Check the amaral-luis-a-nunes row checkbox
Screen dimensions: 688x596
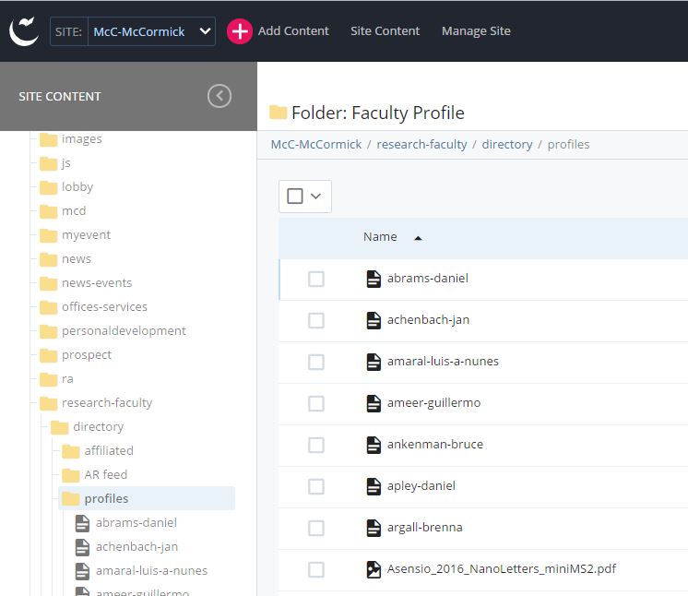[x=316, y=362]
